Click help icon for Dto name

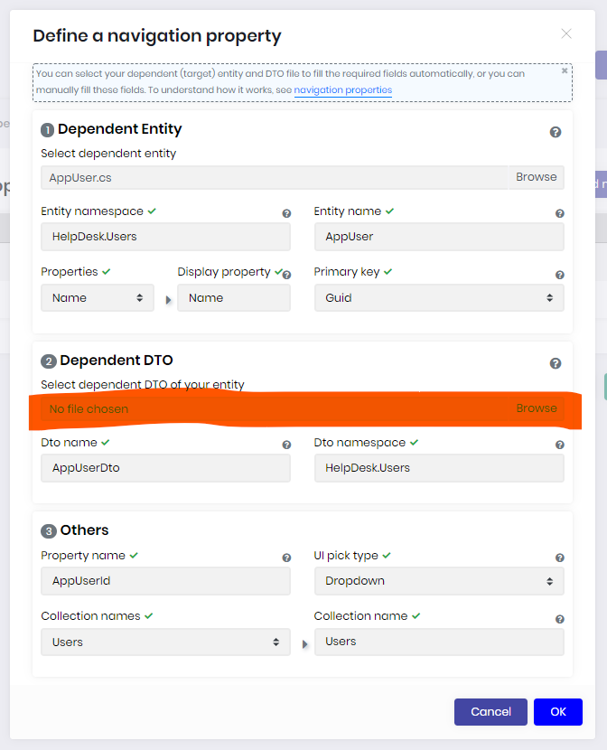point(286,445)
